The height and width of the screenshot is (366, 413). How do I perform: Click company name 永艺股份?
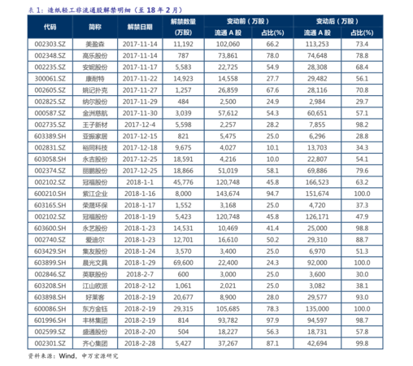click(x=95, y=229)
